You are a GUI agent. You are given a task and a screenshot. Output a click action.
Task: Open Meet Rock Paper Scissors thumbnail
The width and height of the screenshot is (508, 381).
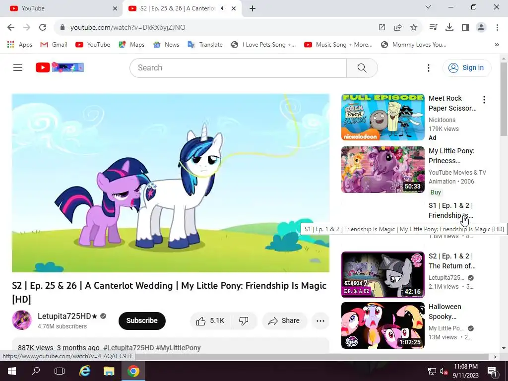[x=382, y=117]
